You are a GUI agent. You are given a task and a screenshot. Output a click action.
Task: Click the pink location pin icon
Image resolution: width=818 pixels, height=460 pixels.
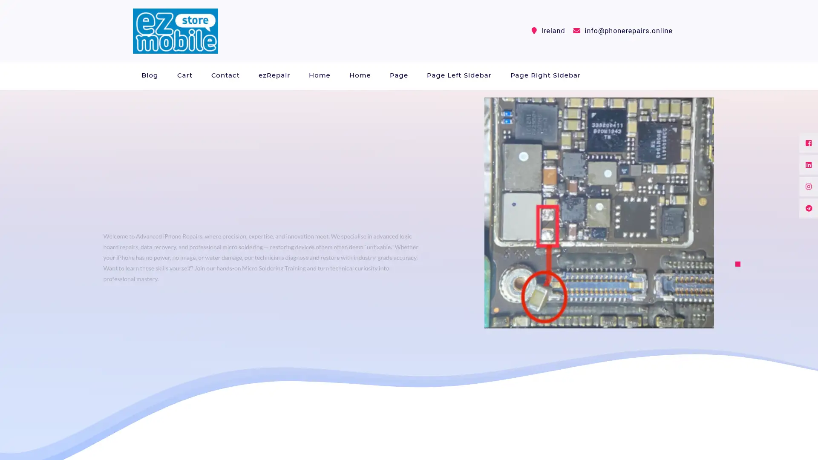pos(534,31)
